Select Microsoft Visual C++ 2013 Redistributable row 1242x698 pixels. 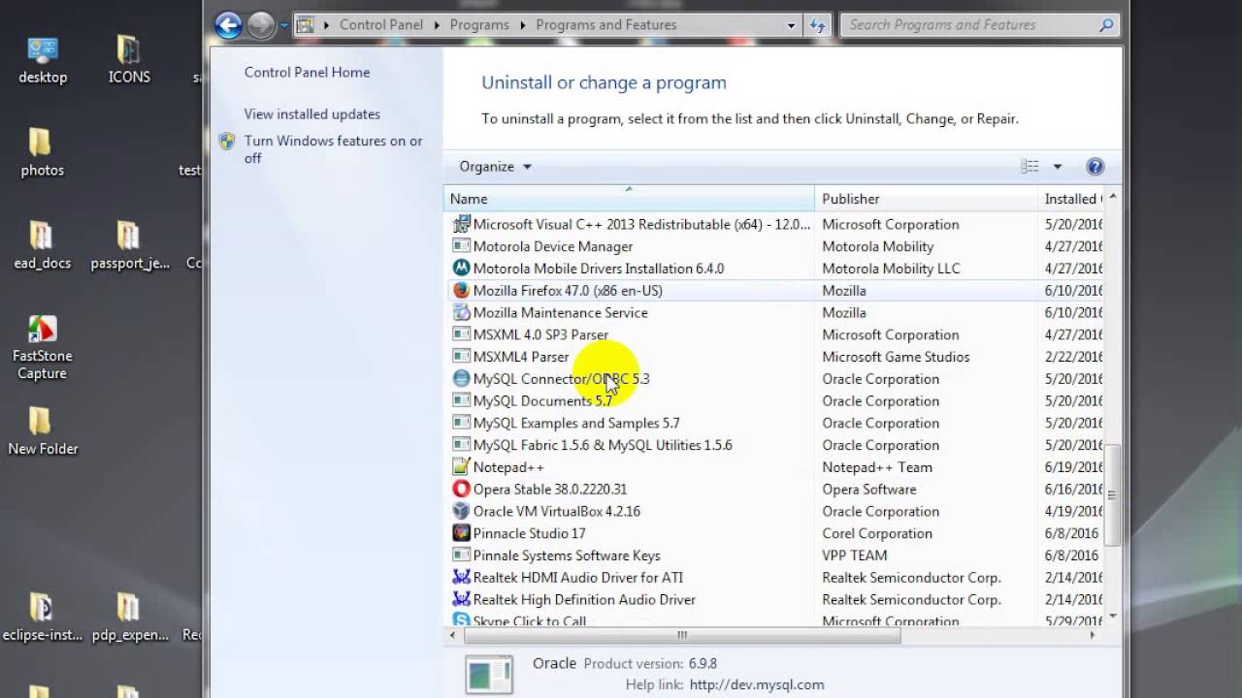774,224
